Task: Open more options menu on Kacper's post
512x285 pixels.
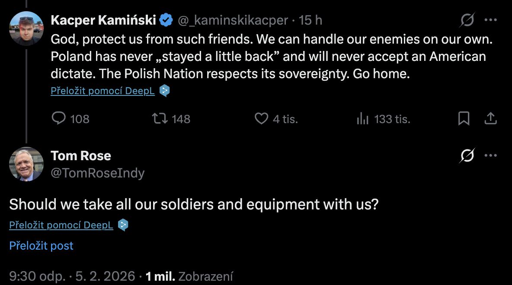Action: [490, 20]
